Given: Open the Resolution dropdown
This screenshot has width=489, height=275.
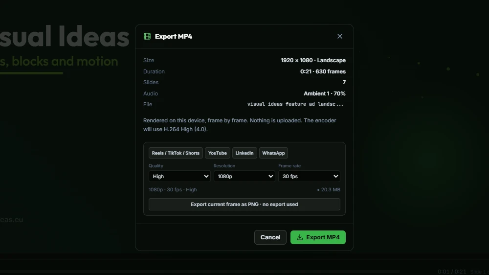Looking at the screenshot, I should click(x=244, y=176).
